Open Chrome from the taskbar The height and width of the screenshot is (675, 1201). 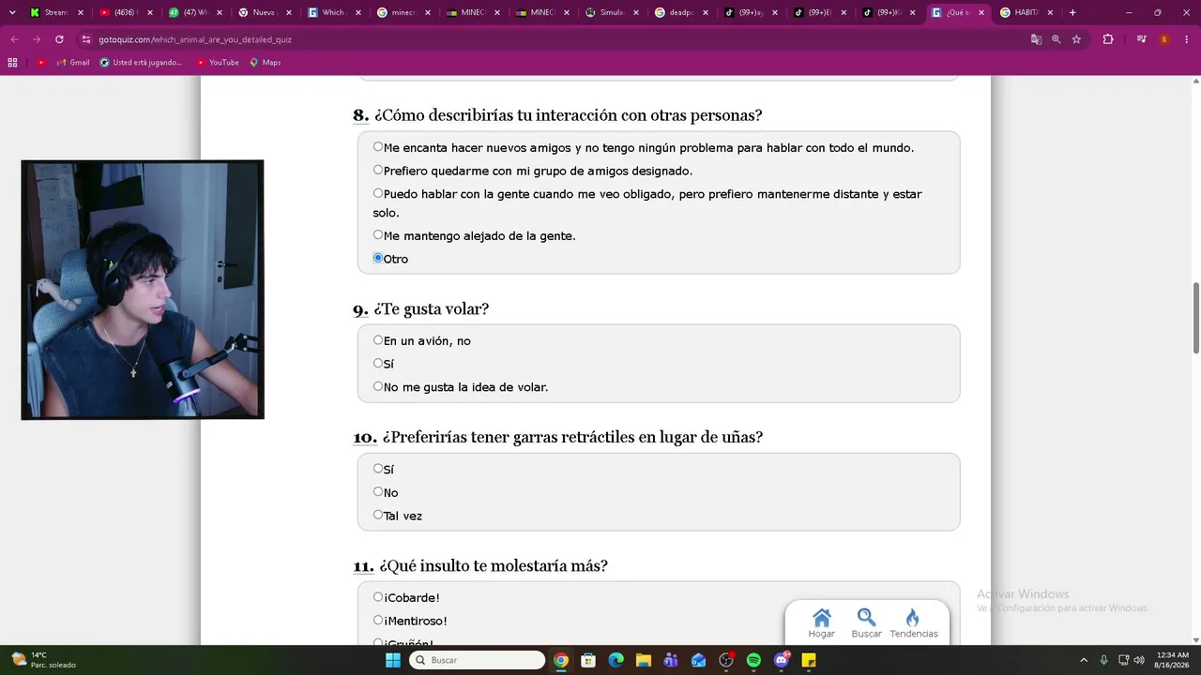[x=560, y=660]
